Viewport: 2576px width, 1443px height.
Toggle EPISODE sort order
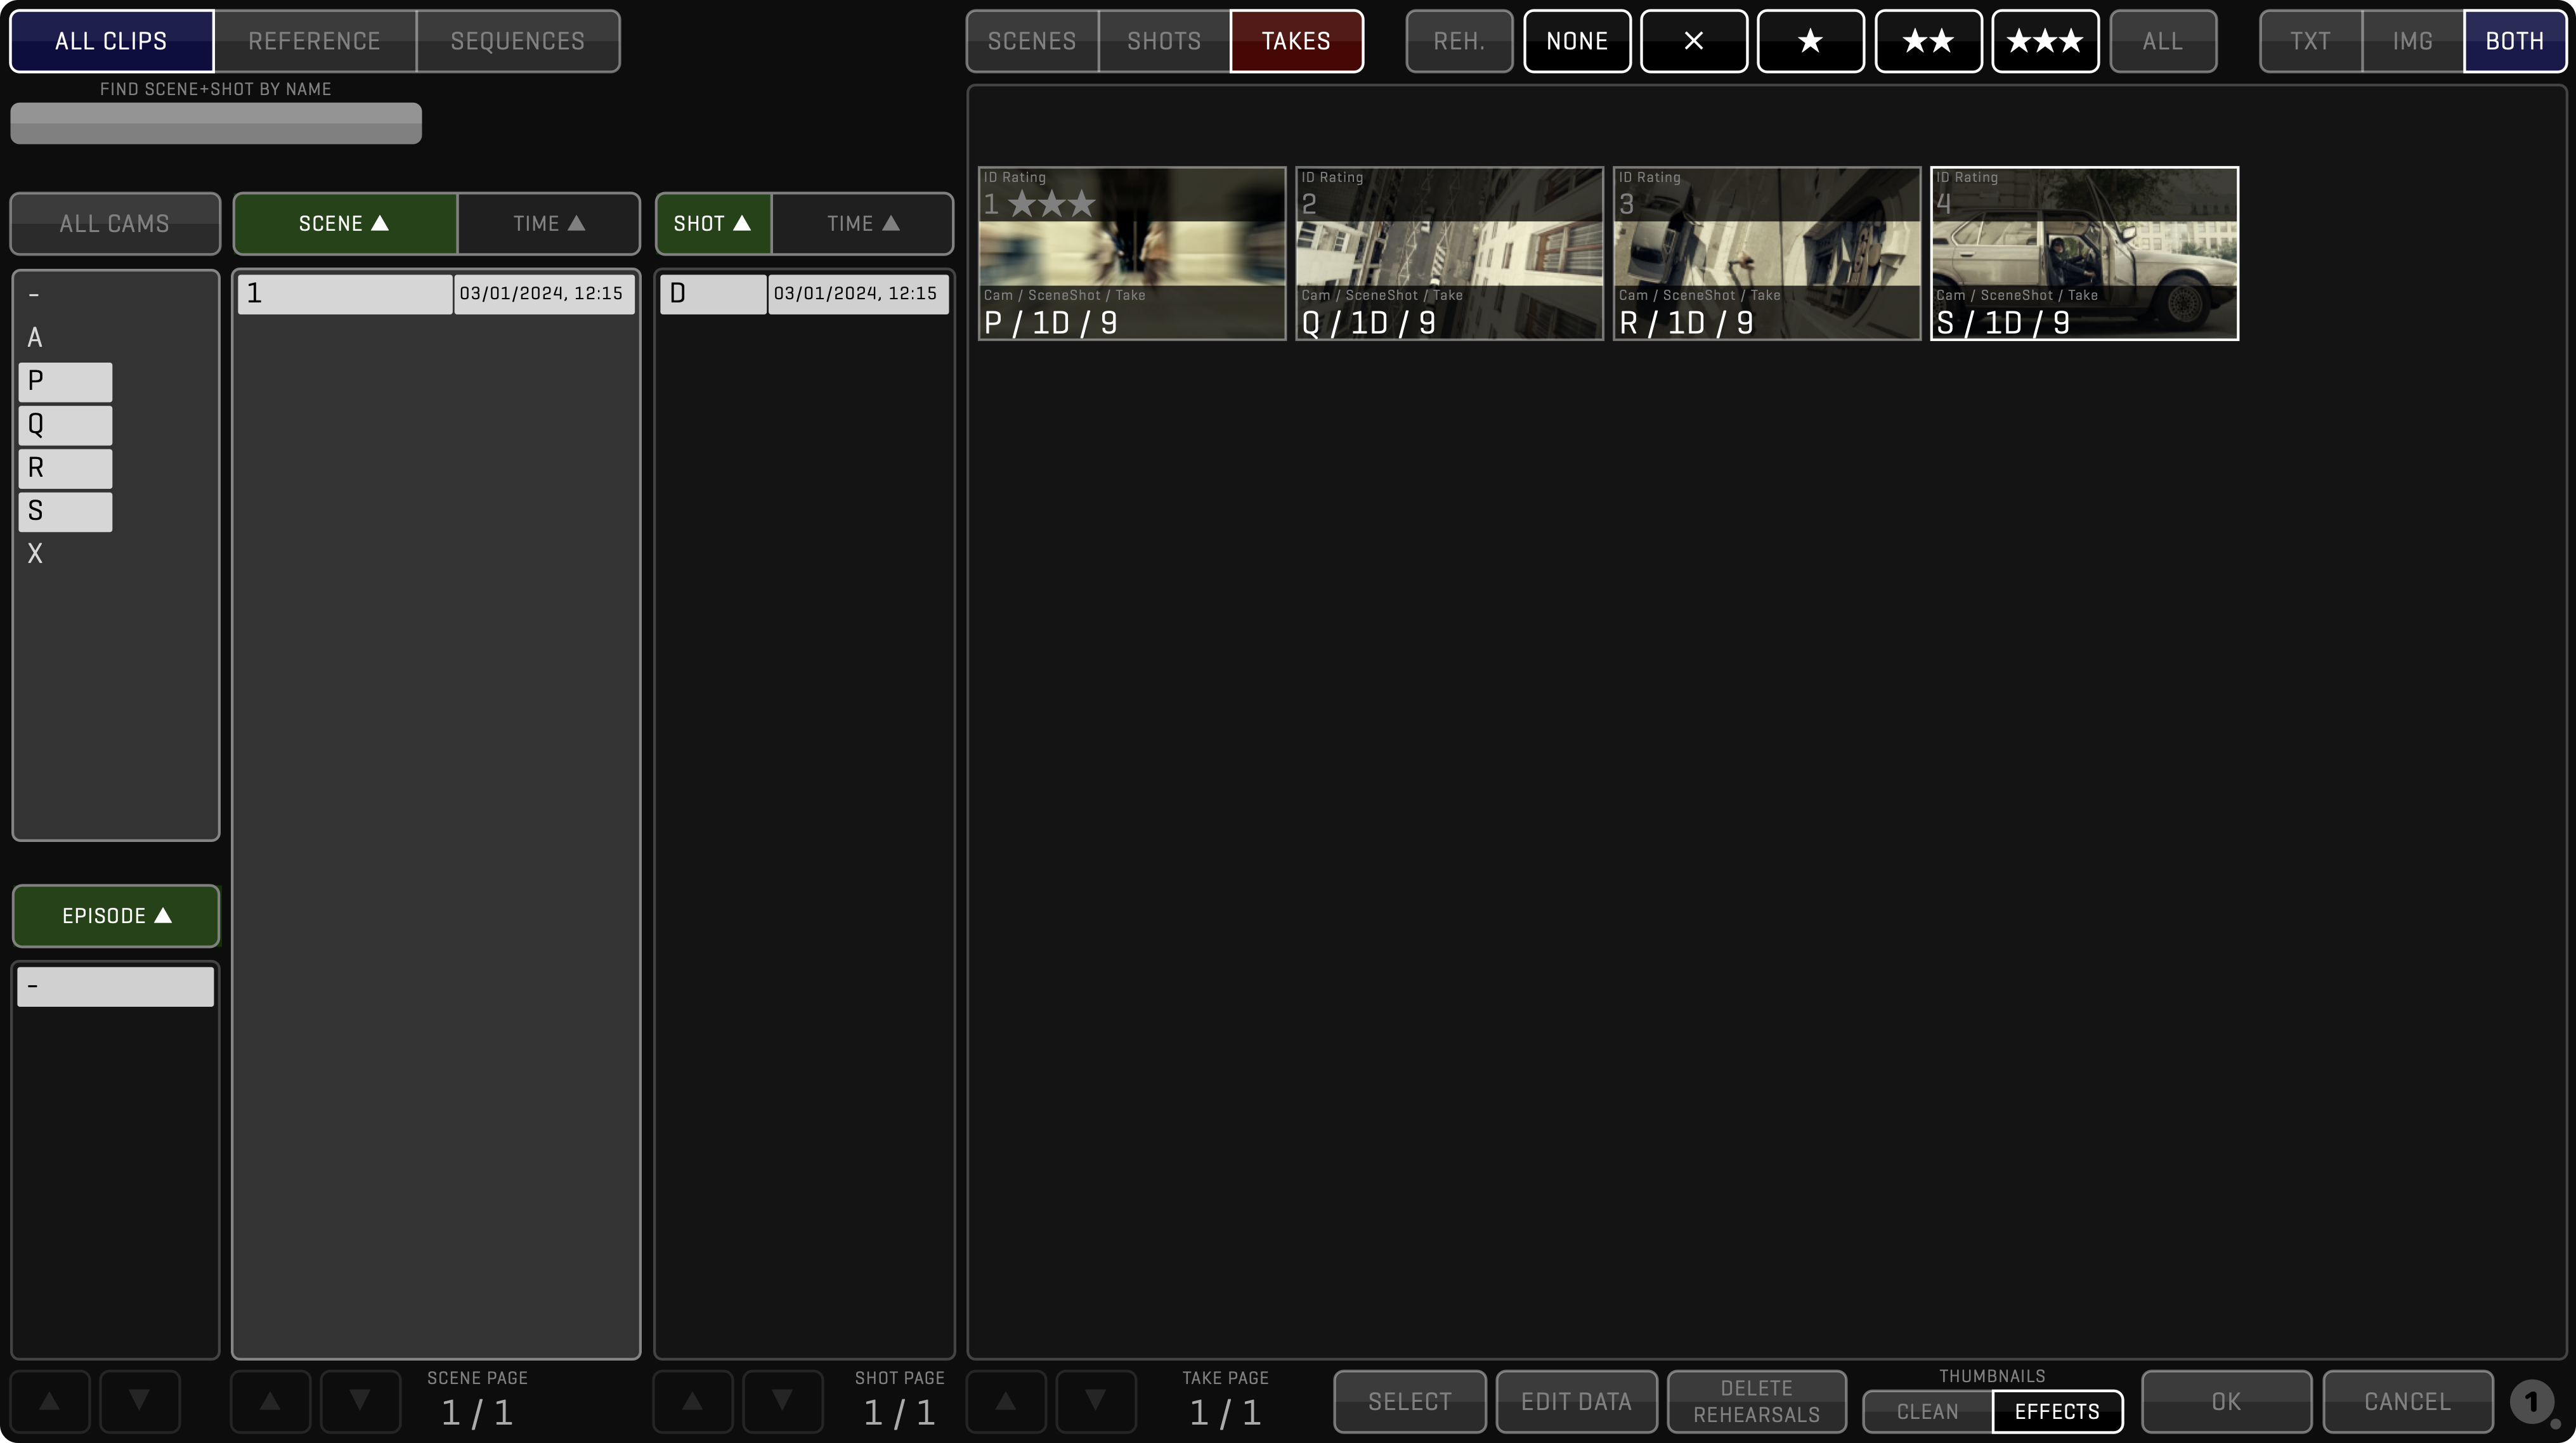(x=116, y=916)
